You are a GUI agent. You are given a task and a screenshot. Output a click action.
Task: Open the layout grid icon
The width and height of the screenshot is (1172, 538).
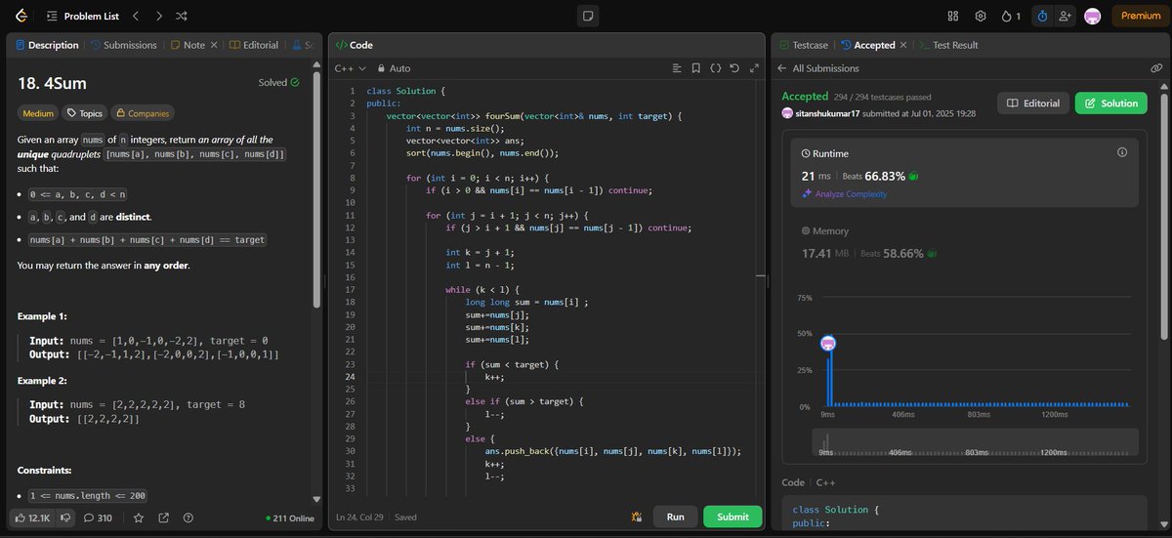pos(954,16)
